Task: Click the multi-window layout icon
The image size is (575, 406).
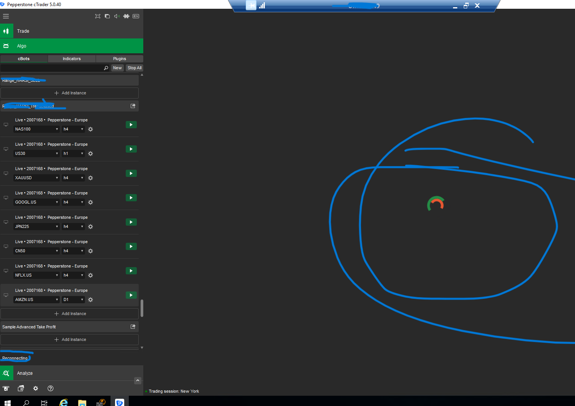Action: click(107, 16)
